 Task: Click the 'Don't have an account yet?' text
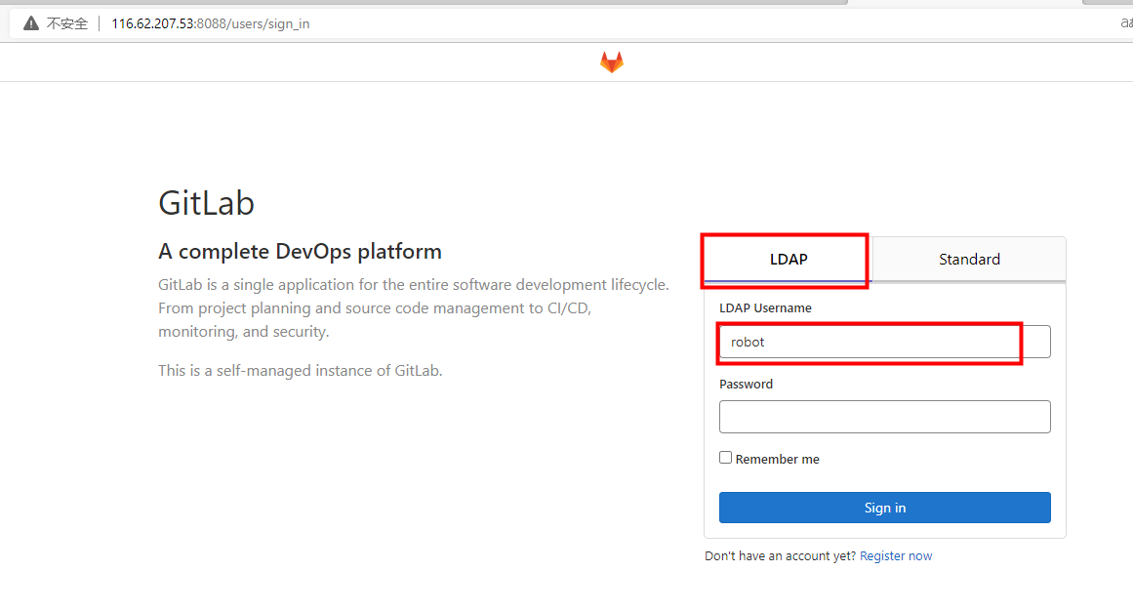pos(781,555)
